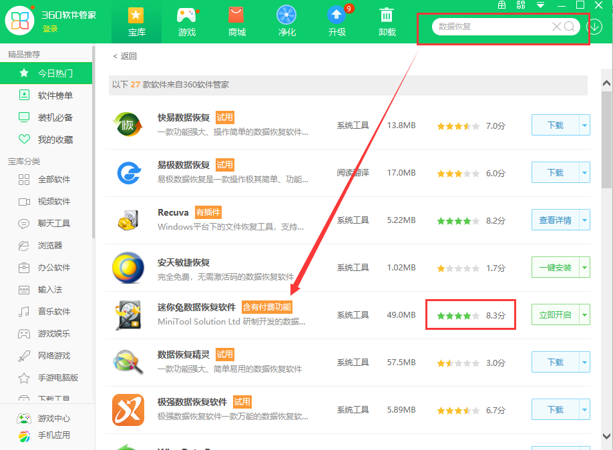Screen dimensions: 613x450
Task: Expand dropdown arrow beside 快易数据恢复 download
Action: pyautogui.click(x=584, y=125)
